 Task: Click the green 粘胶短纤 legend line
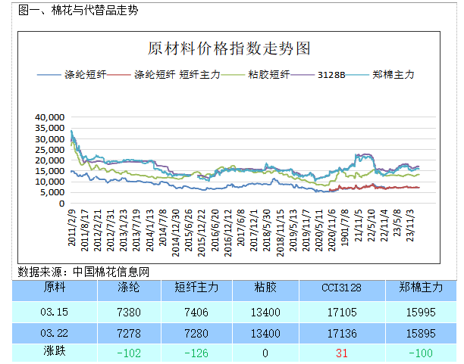233,75
